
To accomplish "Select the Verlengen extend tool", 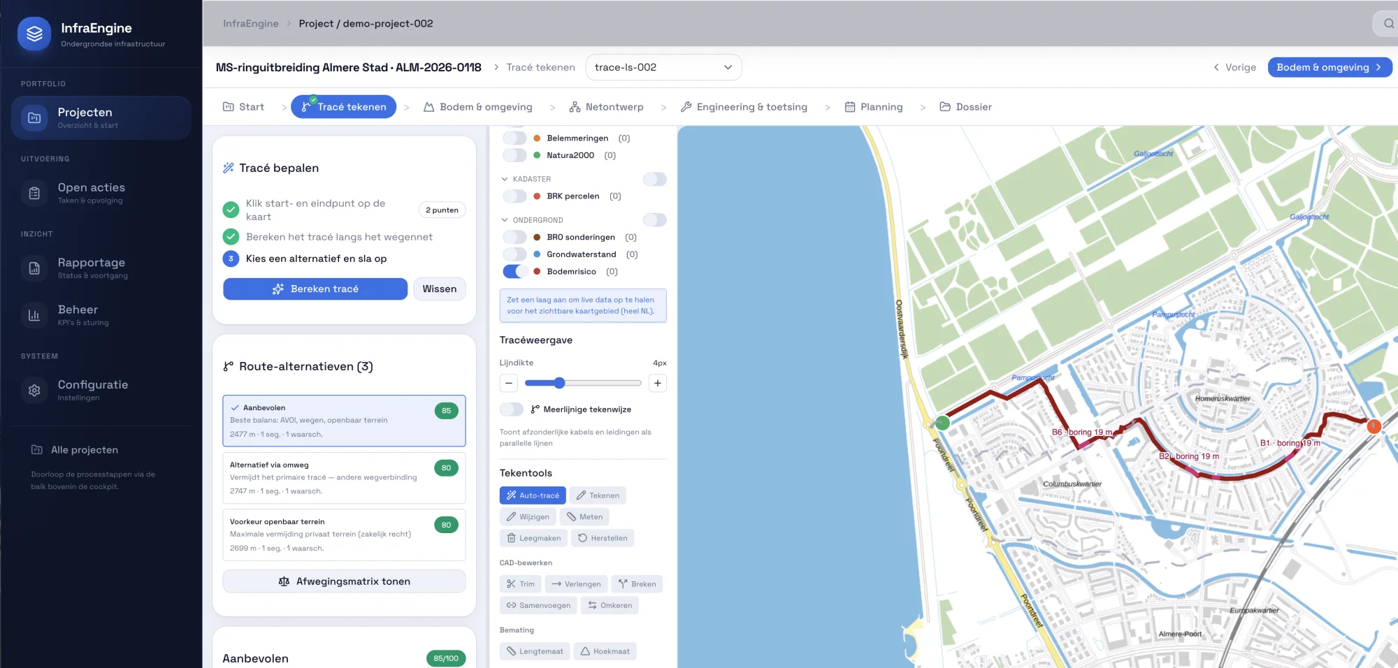I will 576,584.
